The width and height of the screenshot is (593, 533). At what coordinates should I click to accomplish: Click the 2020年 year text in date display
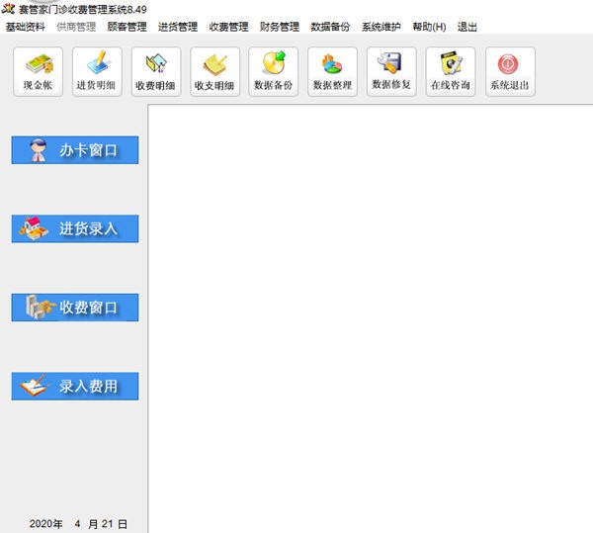(x=45, y=524)
